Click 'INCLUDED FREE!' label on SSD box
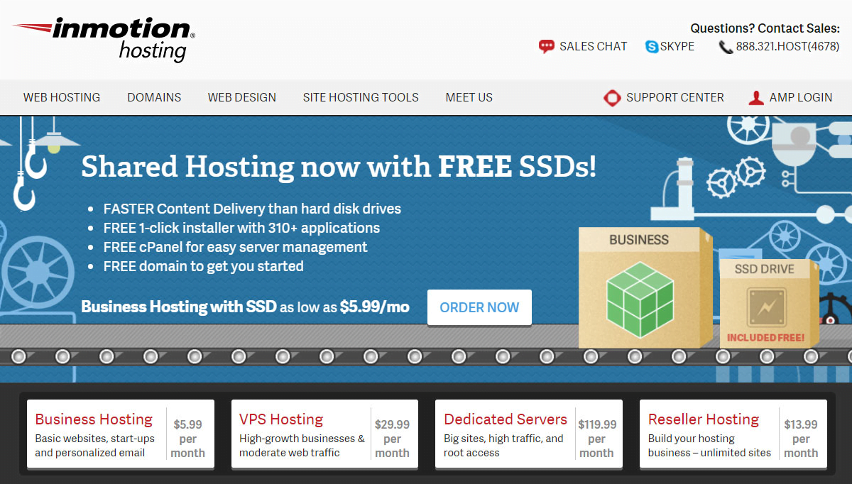The width and height of the screenshot is (852, 484). tap(765, 338)
